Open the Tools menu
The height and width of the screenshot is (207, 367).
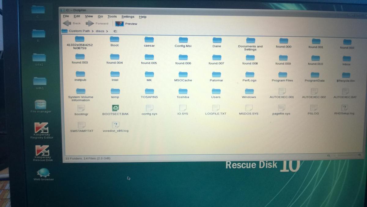coord(112,17)
